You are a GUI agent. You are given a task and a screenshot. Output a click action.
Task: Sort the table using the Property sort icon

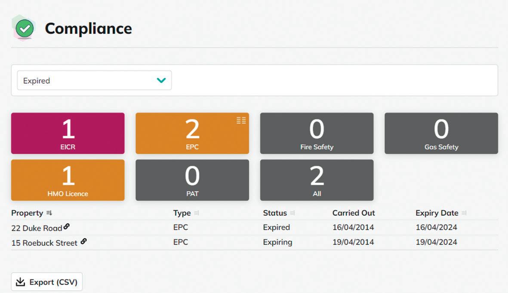49,213
